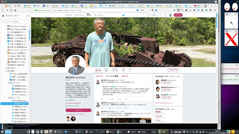Open the Library icon in Firefox toolbar

pyautogui.click(x=174, y=10)
